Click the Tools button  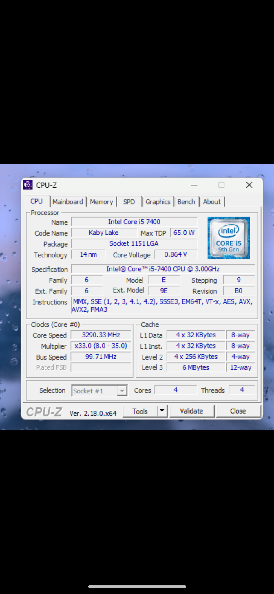pos(140,411)
